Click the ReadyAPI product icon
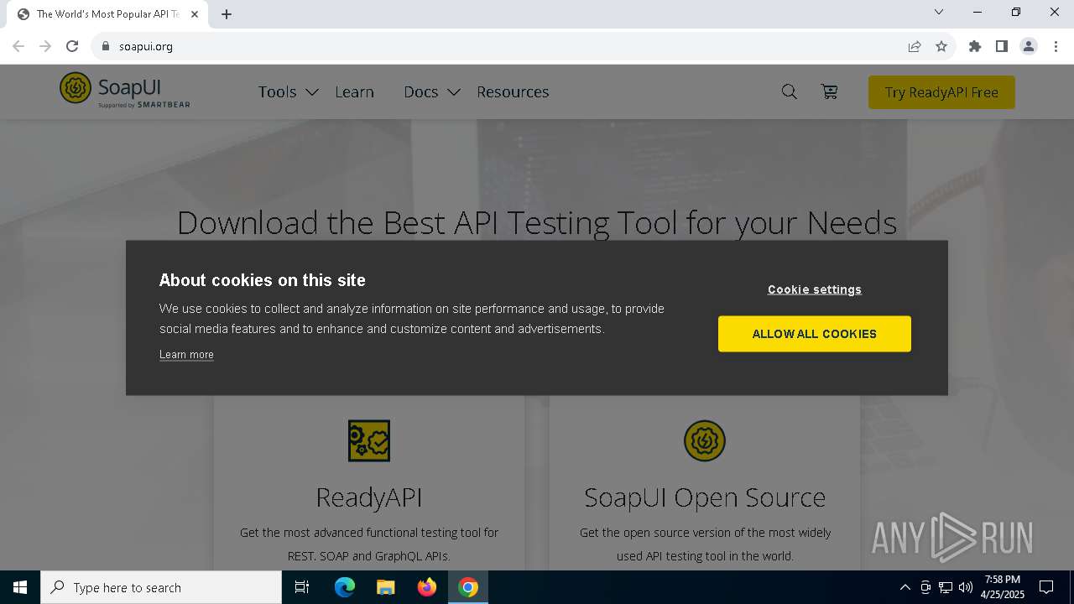 coord(369,440)
